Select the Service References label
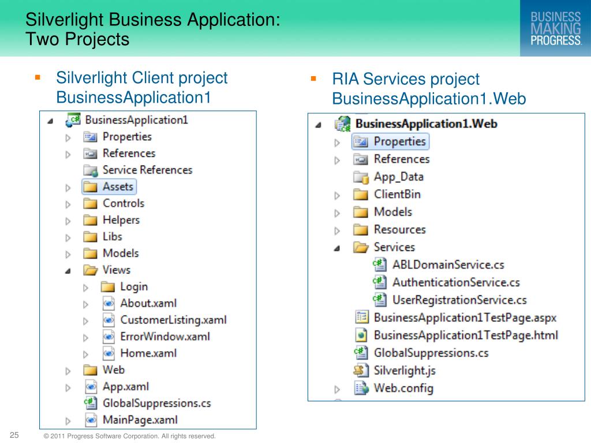 (x=147, y=170)
